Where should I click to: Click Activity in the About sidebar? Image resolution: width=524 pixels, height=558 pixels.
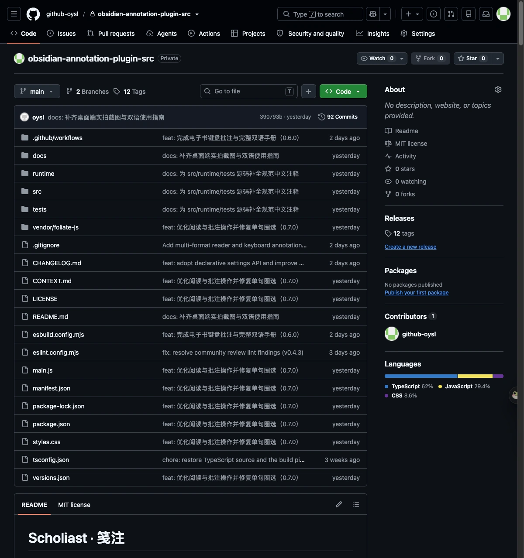tap(405, 156)
